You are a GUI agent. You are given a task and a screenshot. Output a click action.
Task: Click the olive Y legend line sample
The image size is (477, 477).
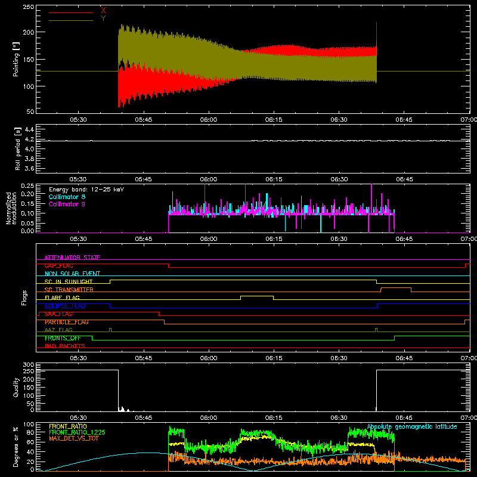pos(70,21)
